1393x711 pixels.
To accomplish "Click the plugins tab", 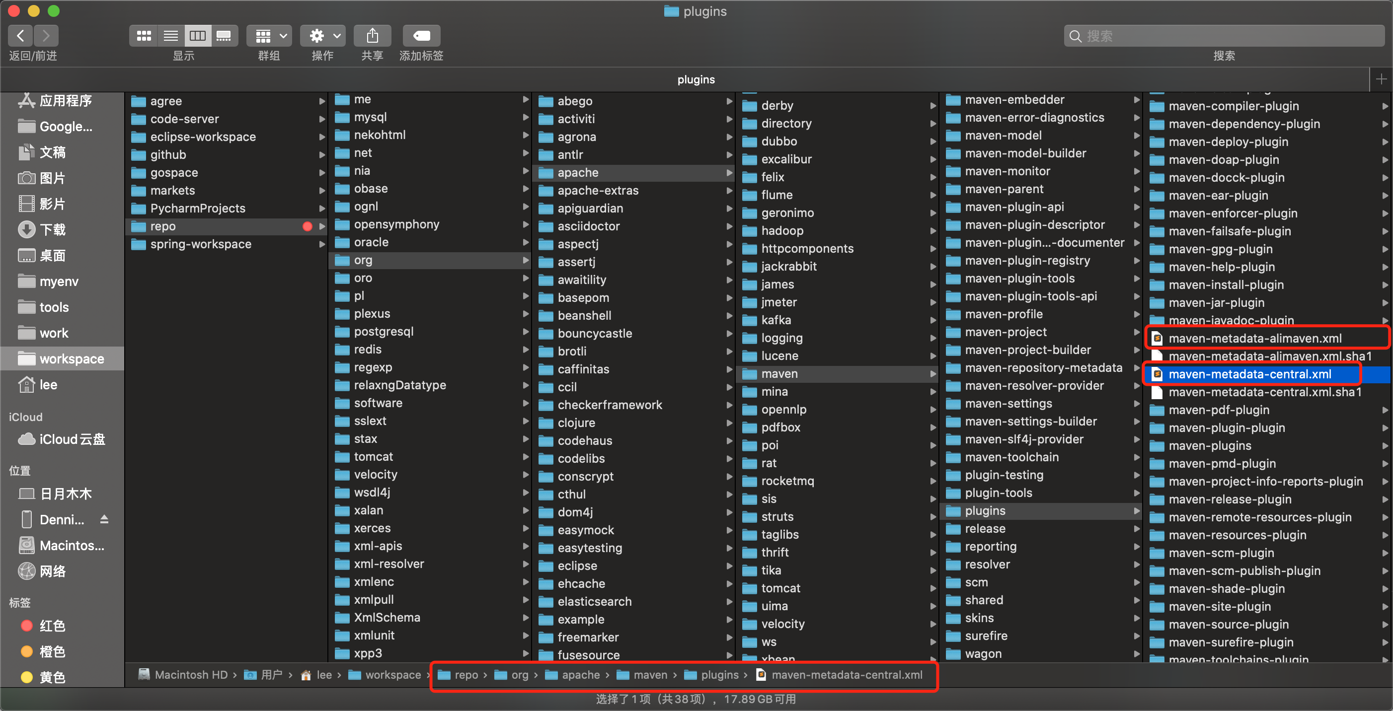I will [696, 79].
